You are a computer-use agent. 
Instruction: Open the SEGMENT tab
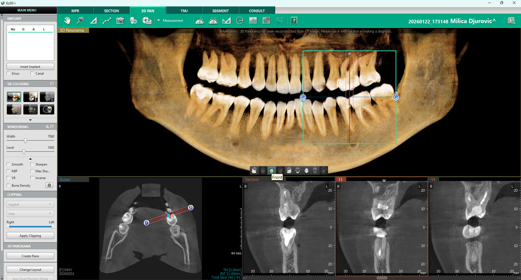pos(221,10)
